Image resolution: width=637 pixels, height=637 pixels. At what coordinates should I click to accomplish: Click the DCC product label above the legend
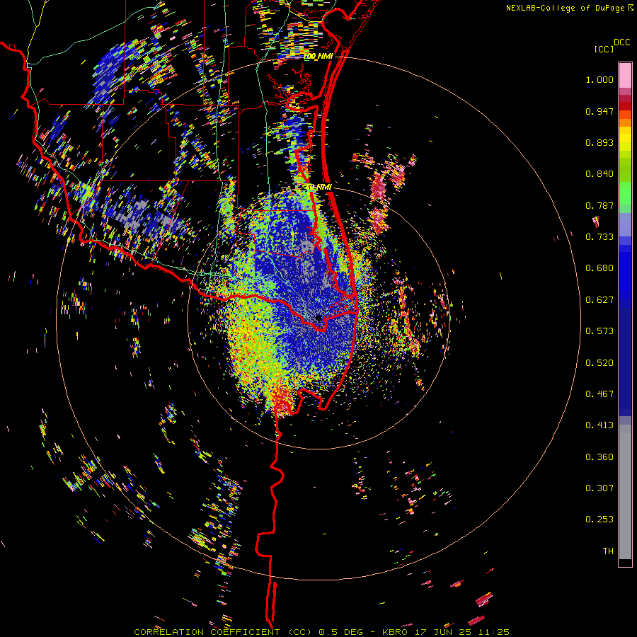click(x=621, y=42)
